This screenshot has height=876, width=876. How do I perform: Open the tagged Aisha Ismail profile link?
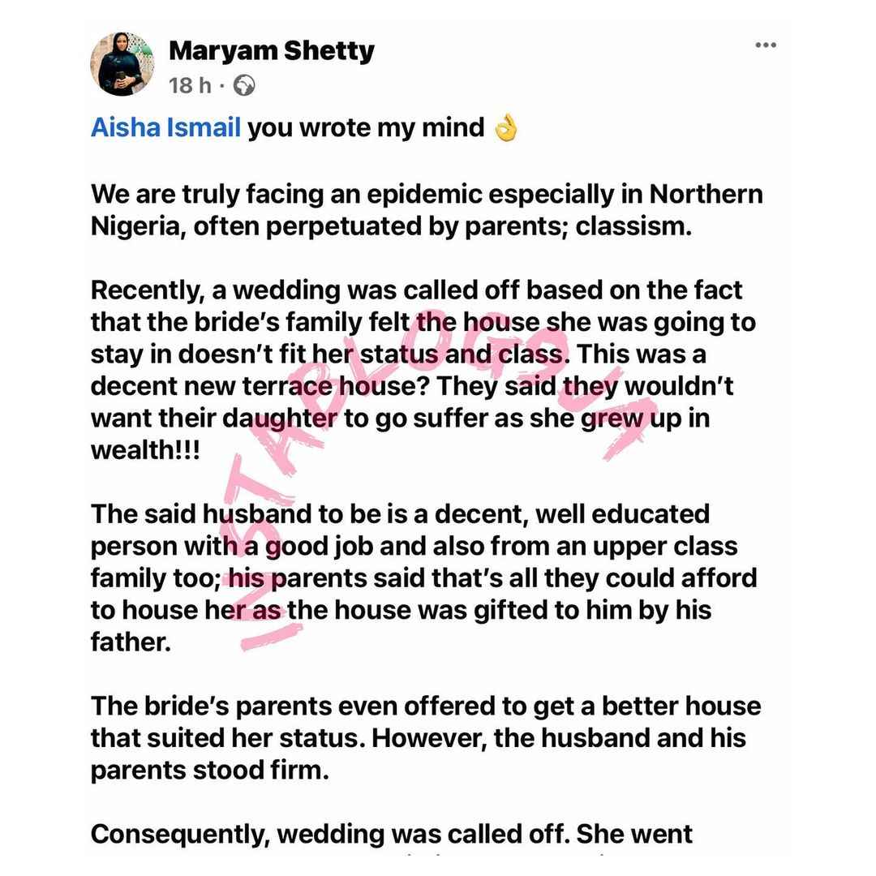tap(166, 127)
